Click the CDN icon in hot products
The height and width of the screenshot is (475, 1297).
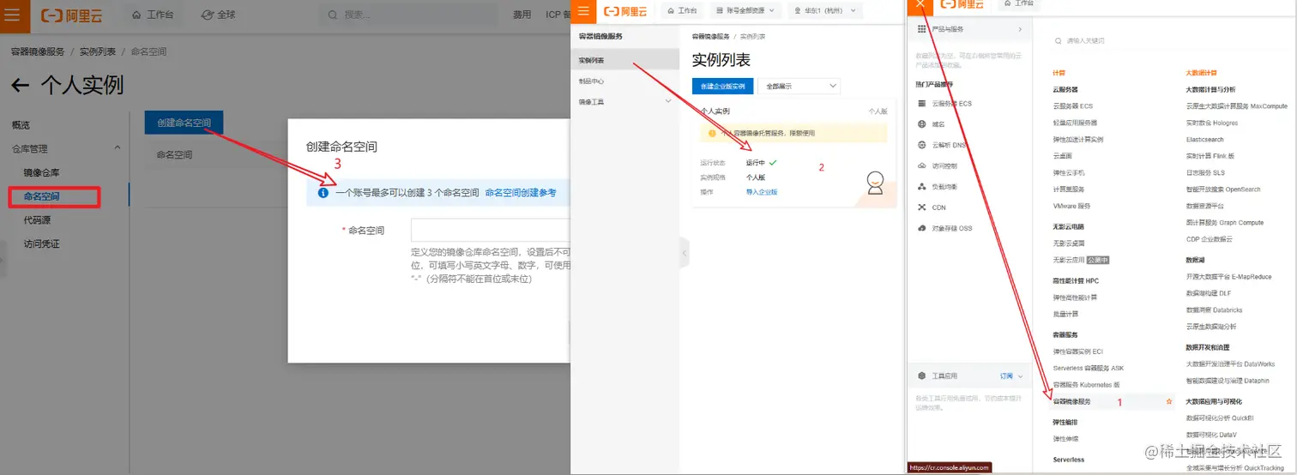[921, 207]
